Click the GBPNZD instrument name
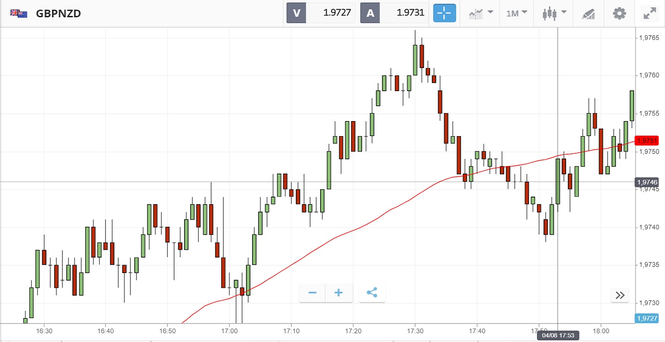Viewport: 665px width, 342px height. (58, 13)
